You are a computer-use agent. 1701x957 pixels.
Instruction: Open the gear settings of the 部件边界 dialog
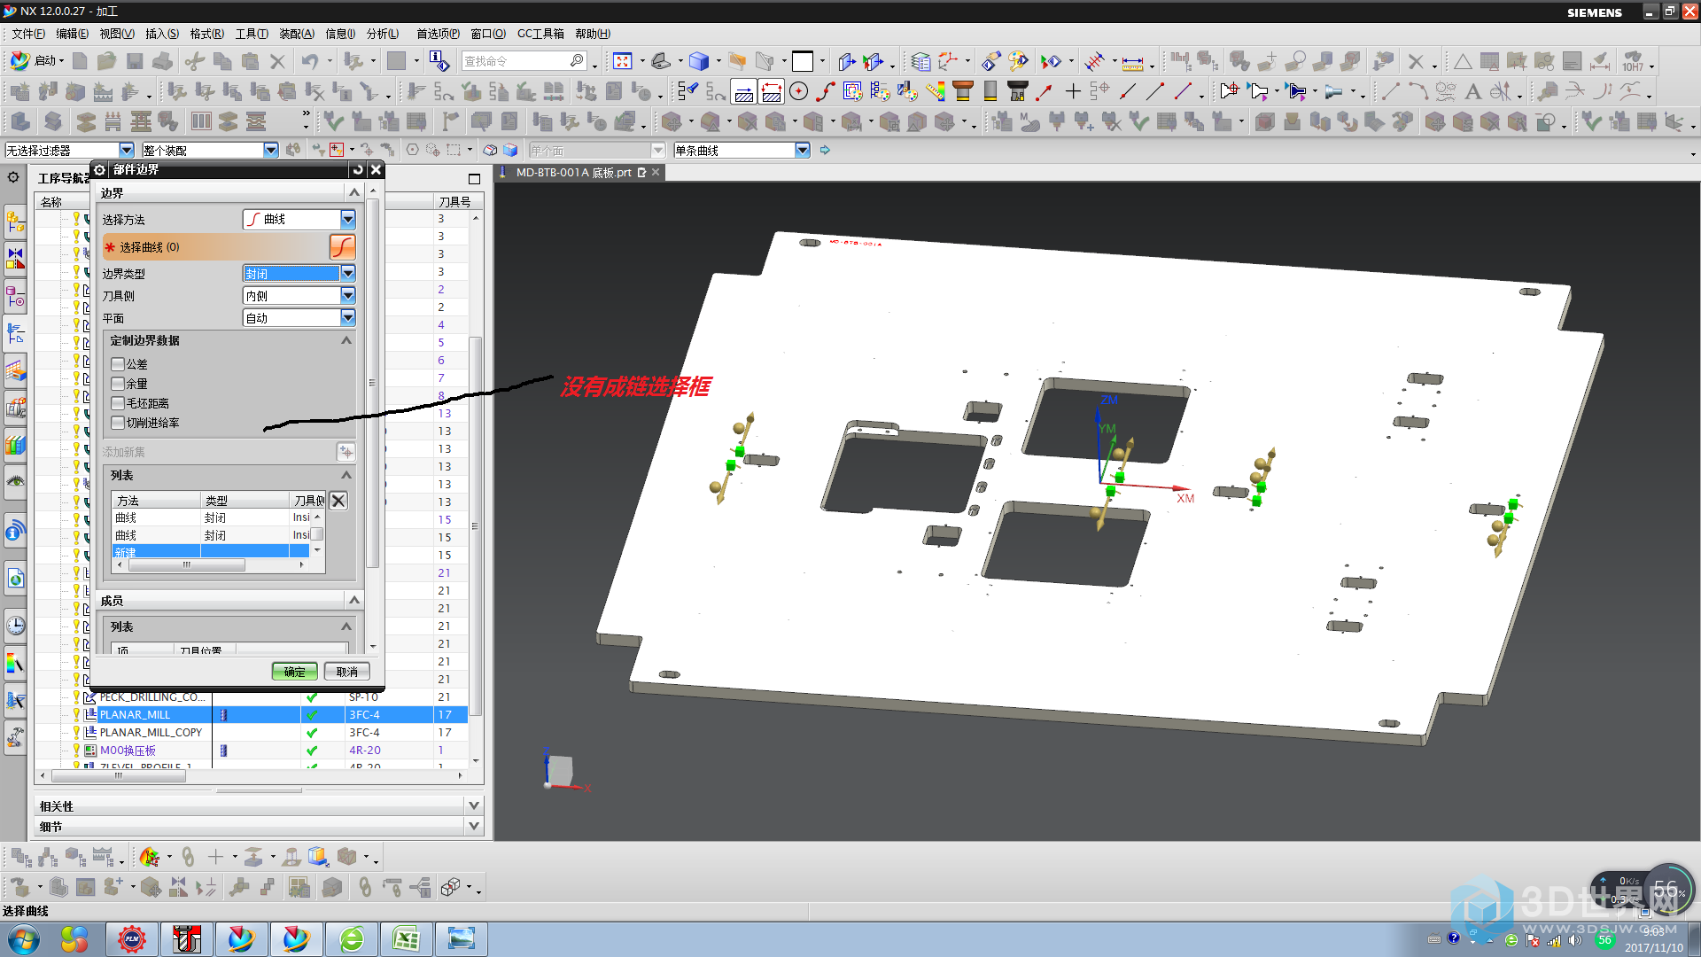point(99,169)
